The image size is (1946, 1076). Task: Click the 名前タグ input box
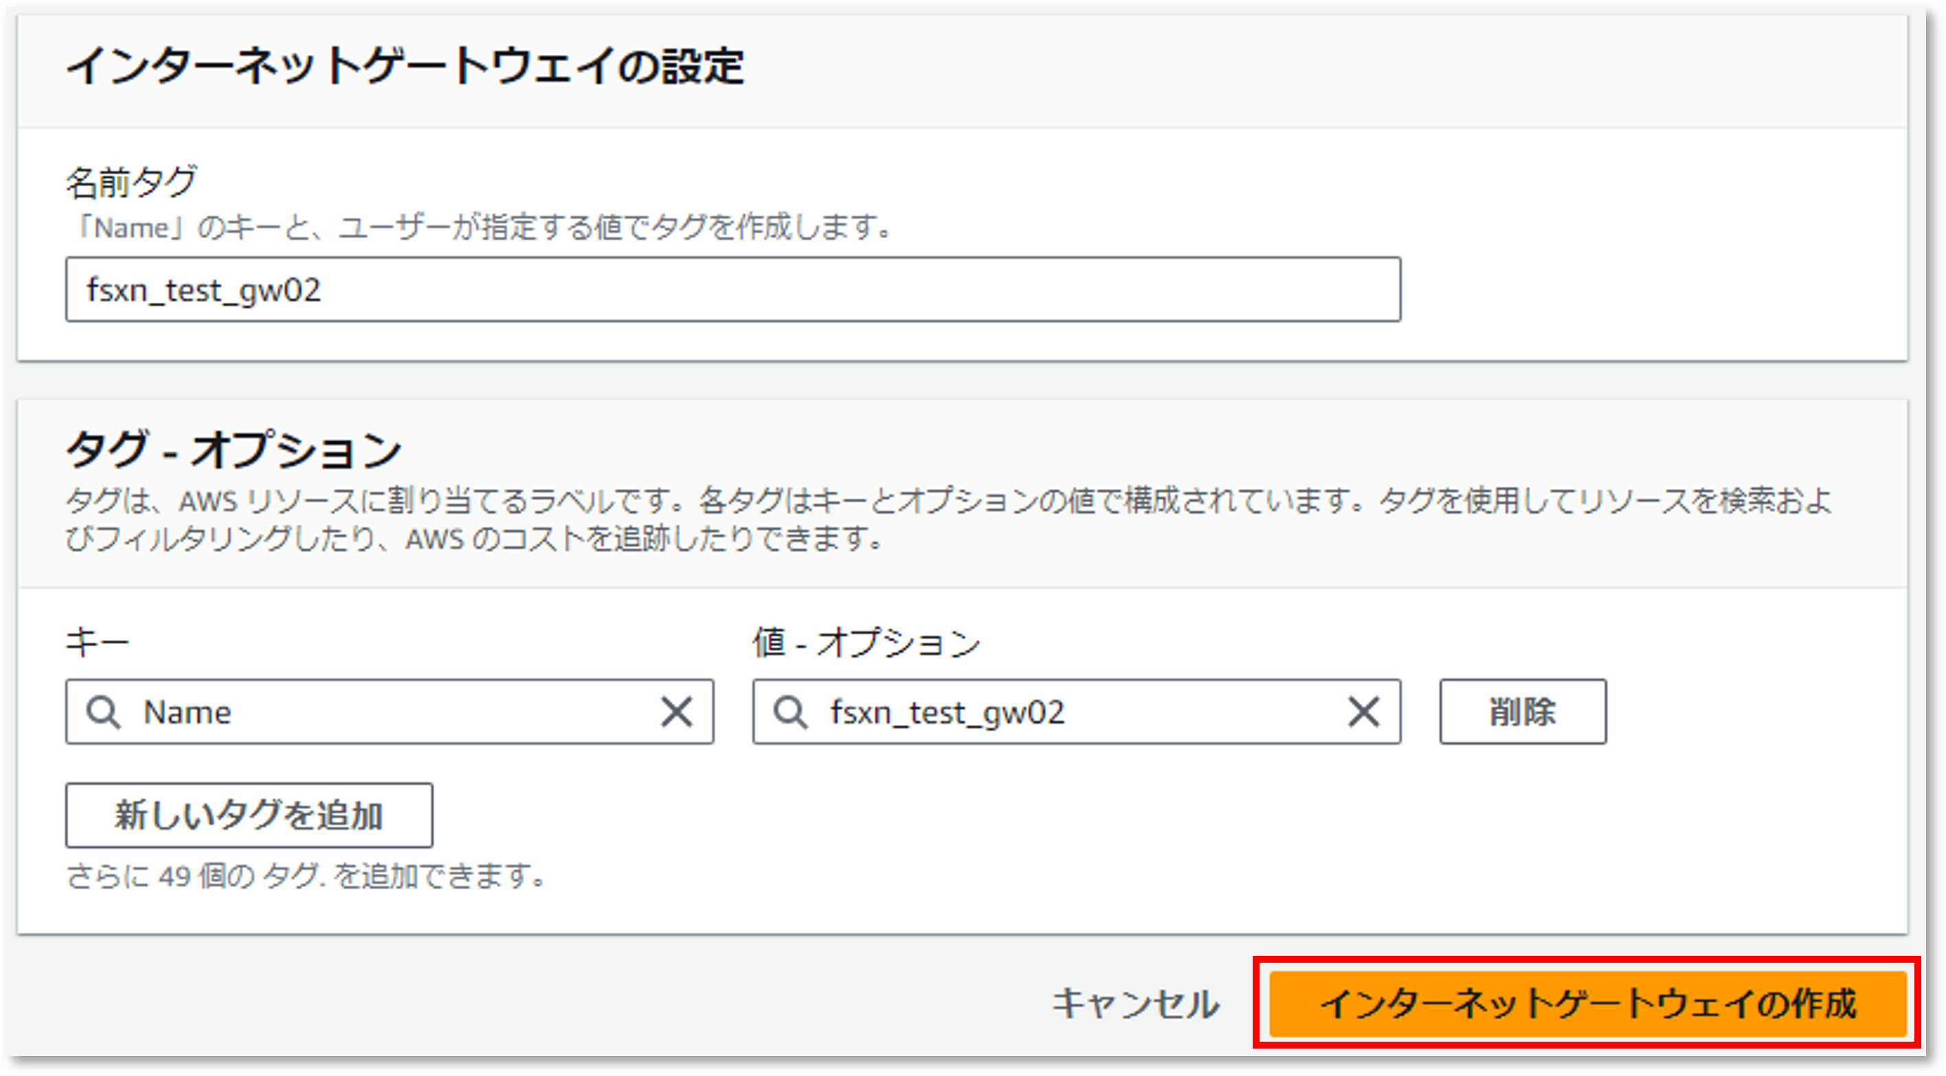tap(732, 289)
